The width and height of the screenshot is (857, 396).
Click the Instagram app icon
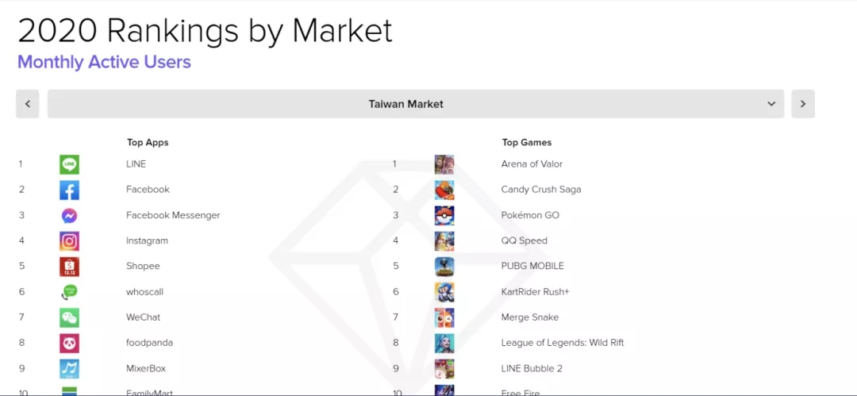(x=69, y=241)
